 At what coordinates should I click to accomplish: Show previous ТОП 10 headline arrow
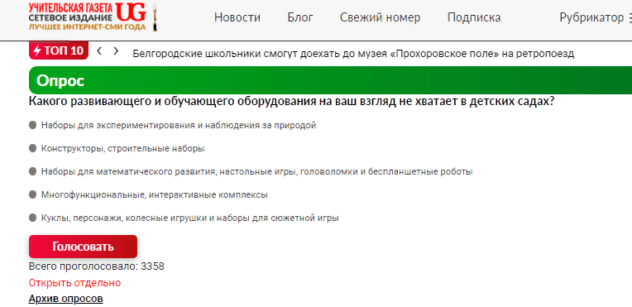tap(99, 50)
